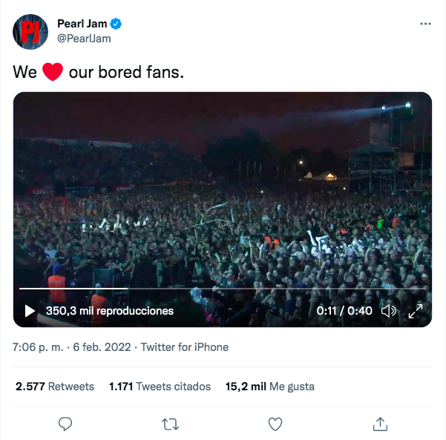The image size is (446, 440).
Task: Reply to the tweet with comment icon
Action: pyautogui.click(x=65, y=424)
